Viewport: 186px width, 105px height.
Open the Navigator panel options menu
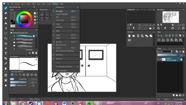[x=184, y=10]
